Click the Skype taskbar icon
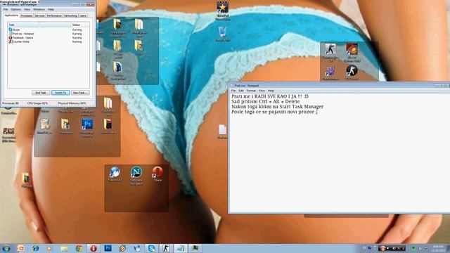 click(x=151, y=248)
